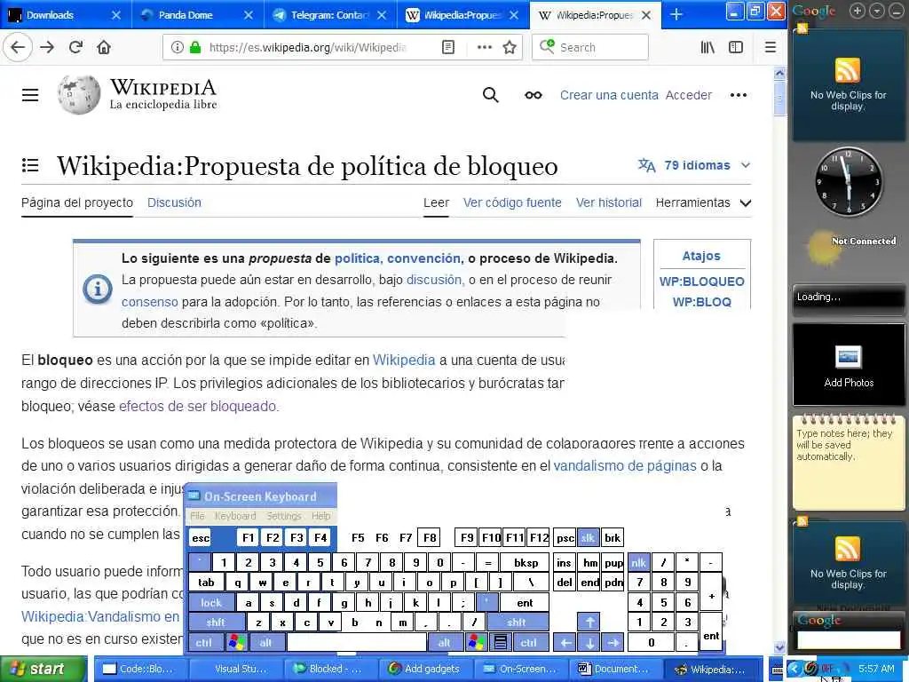
Task: Click Crear una cuenta link
Action: pos(609,95)
